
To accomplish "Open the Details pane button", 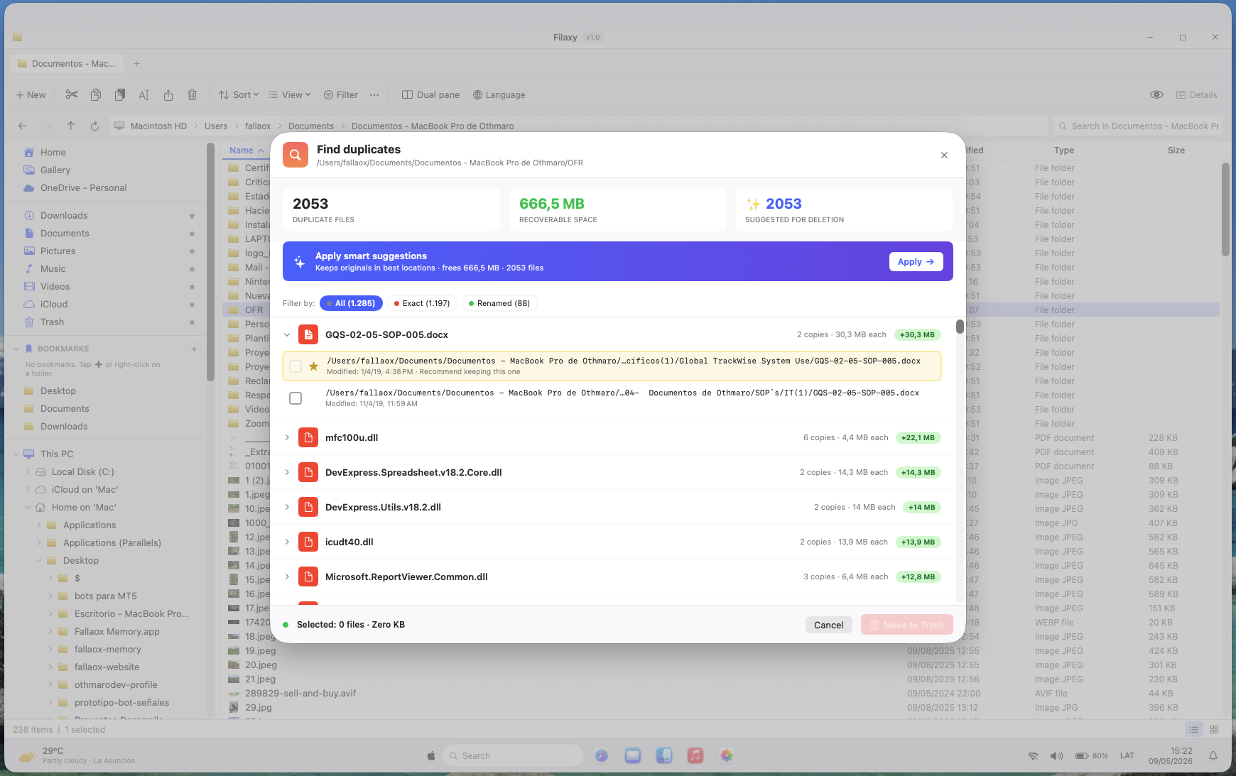I will point(1197,94).
